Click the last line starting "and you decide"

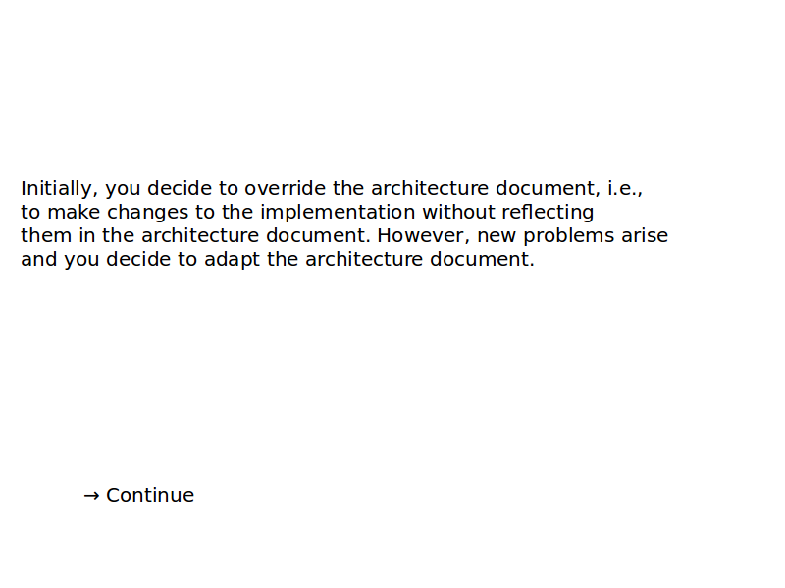point(278,259)
